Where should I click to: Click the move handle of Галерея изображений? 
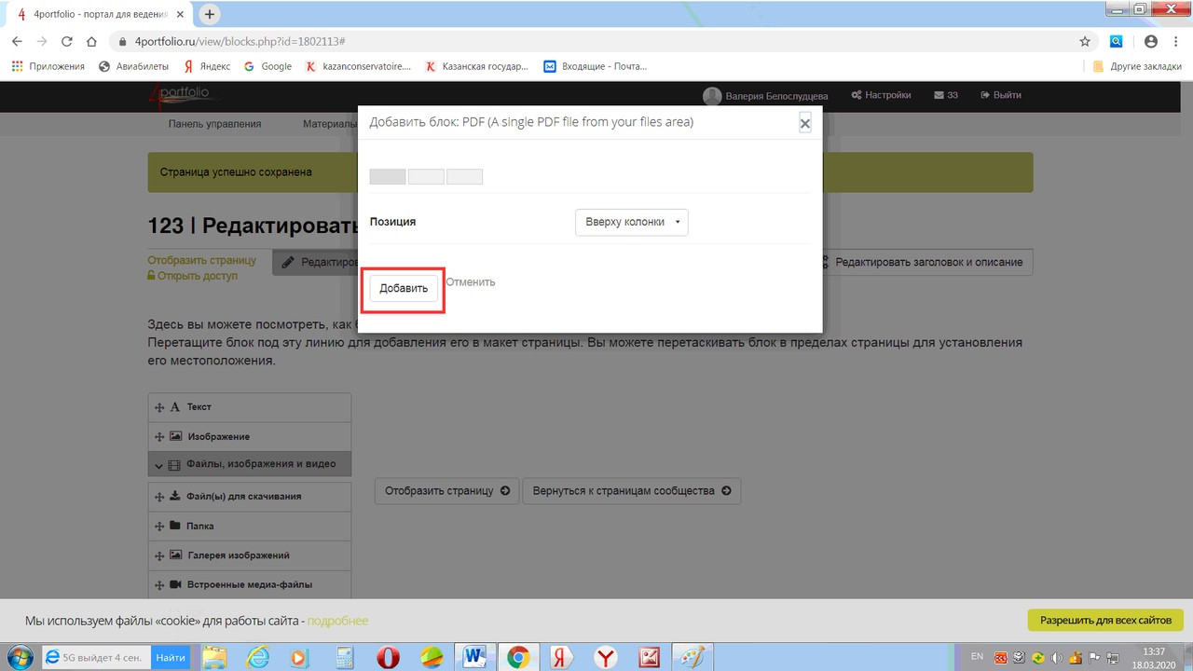point(159,555)
